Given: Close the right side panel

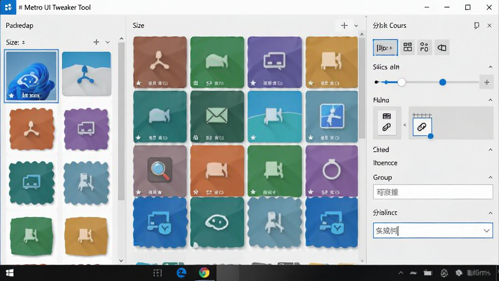Looking at the screenshot, I should pos(489,25).
